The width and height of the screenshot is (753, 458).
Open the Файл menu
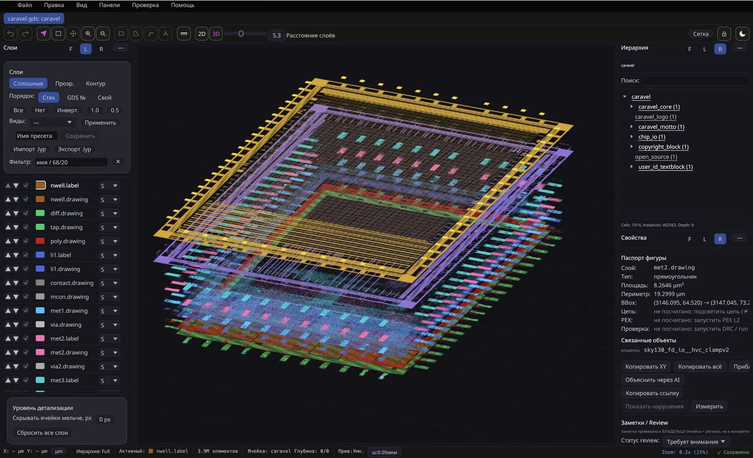[x=25, y=5]
